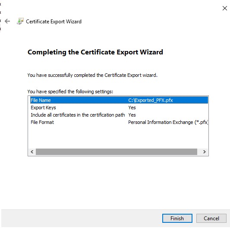
Task: Select the Export Keys row
Action: [x=119, y=108]
